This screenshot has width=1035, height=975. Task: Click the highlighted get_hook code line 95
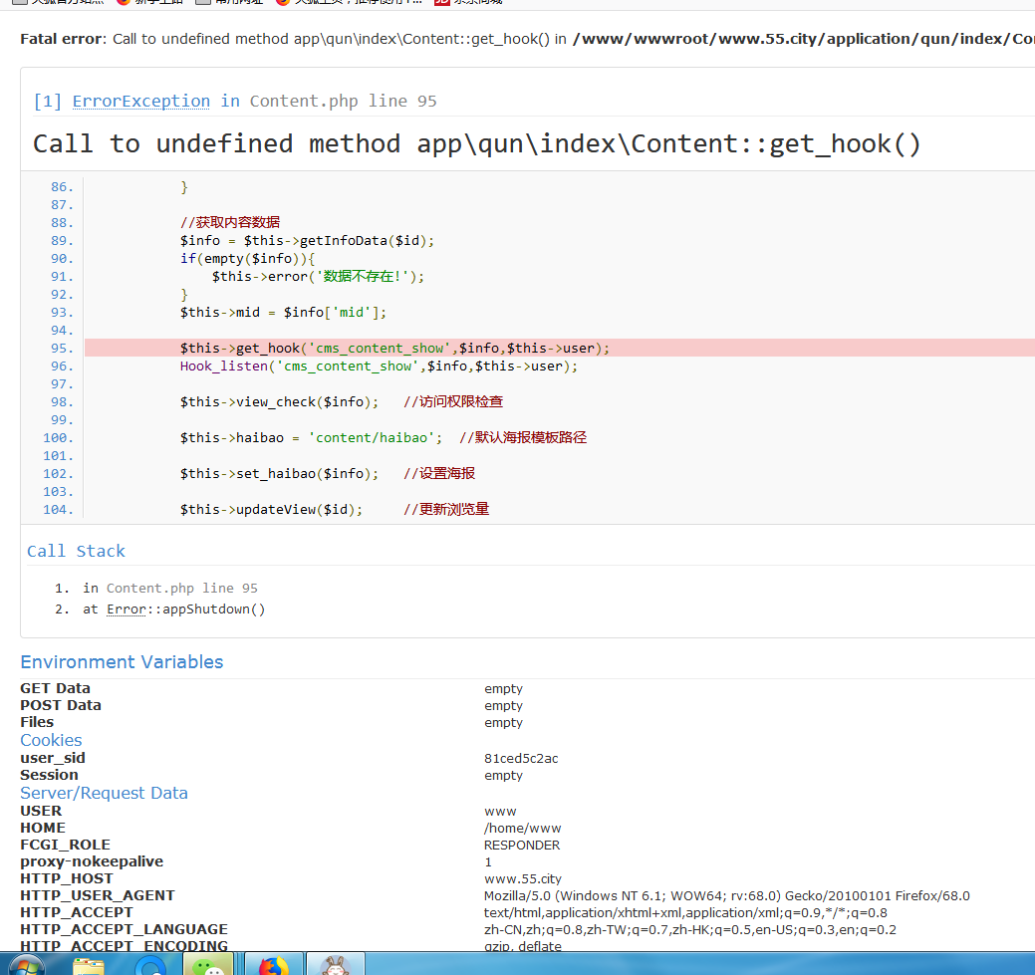[x=393, y=348]
